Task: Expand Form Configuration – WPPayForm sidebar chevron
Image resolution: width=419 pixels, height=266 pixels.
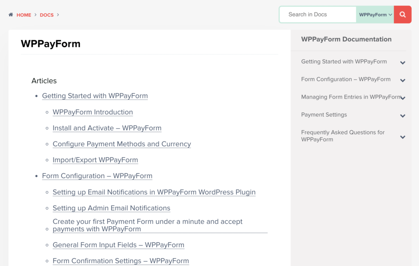Action: (x=403, y=80)
